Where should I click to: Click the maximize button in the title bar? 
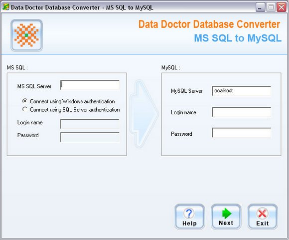pos(271,7)
